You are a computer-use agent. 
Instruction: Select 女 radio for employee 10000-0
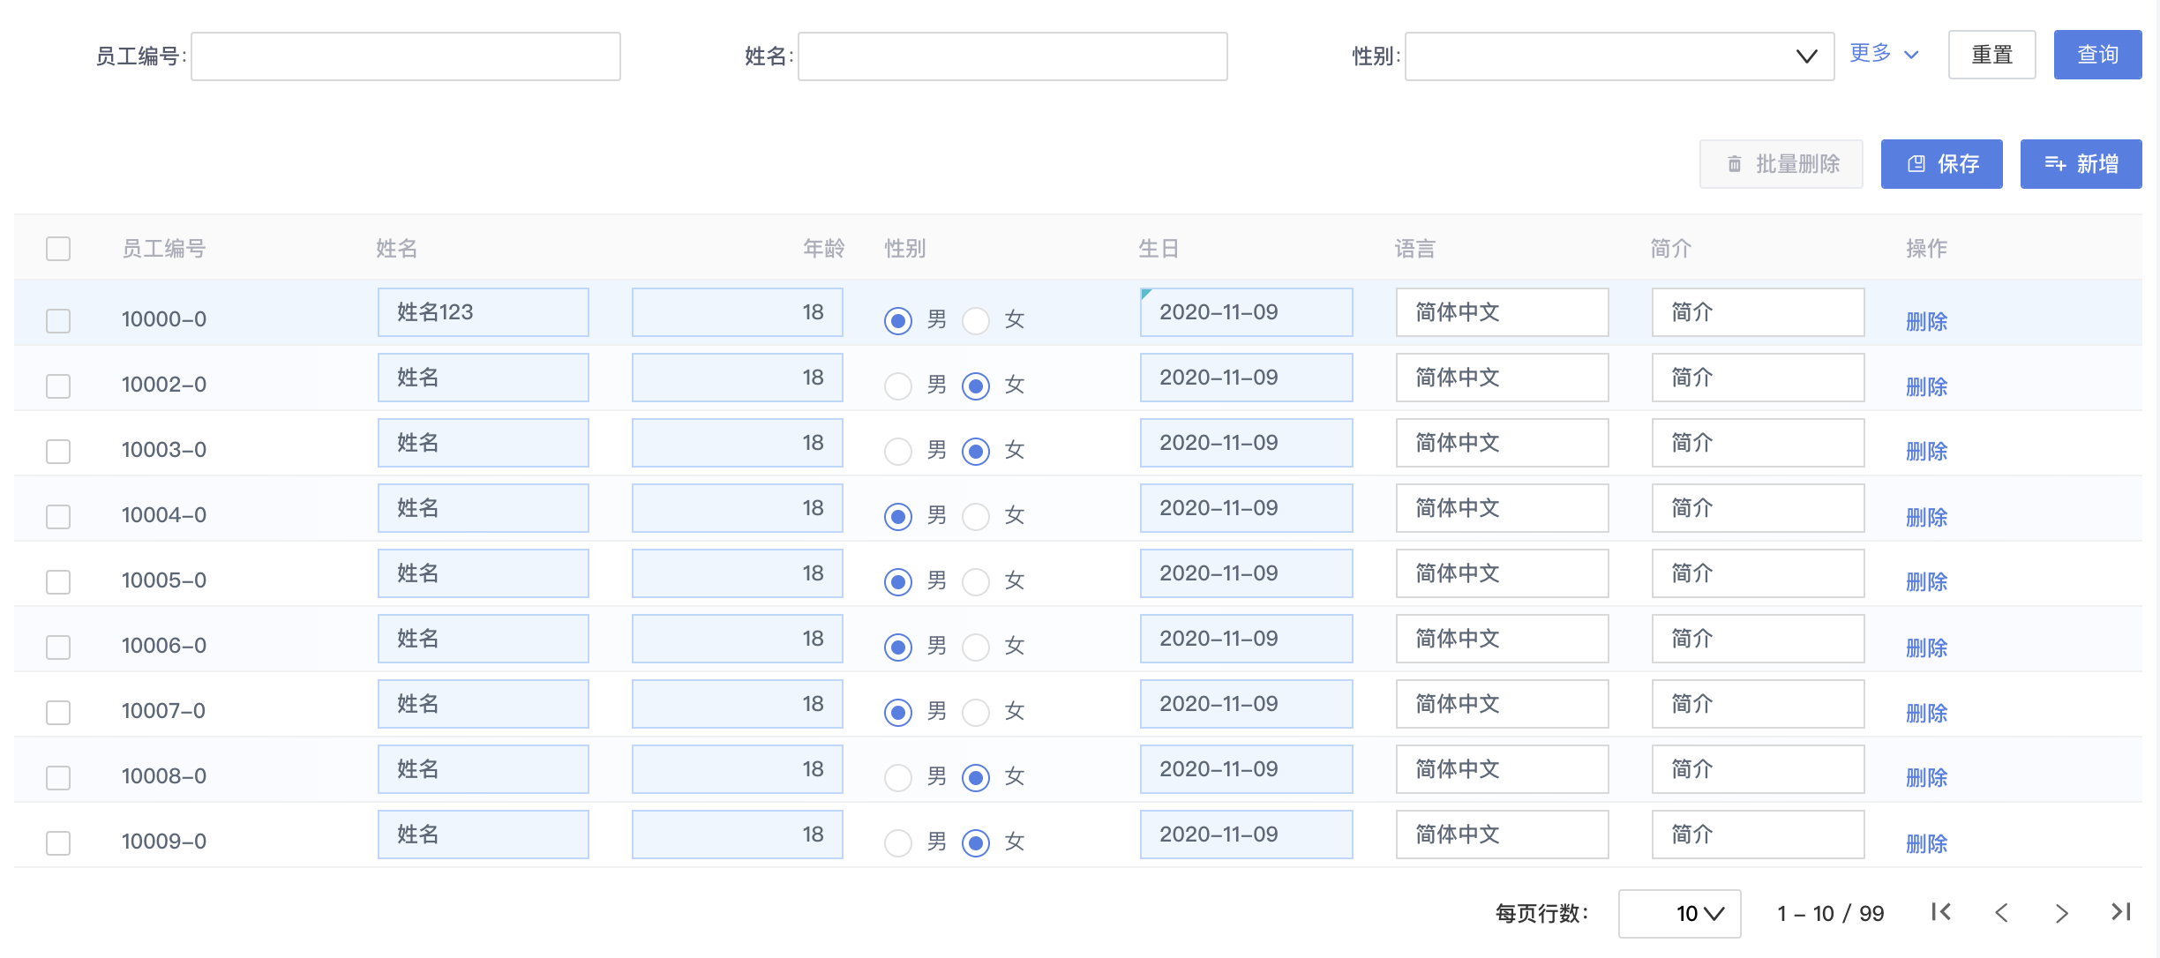pyautogui.click(x=976, y=321)
